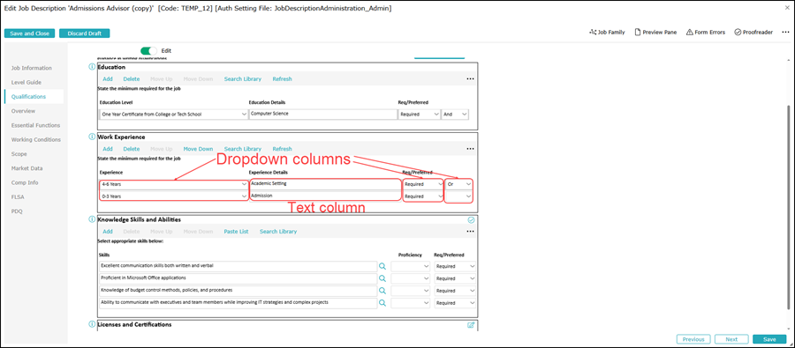Image resolution: width=795 pixels, height=348 pixels.
Task: Open Work Experience section ellipsis menu
Action: pos(470,149)
